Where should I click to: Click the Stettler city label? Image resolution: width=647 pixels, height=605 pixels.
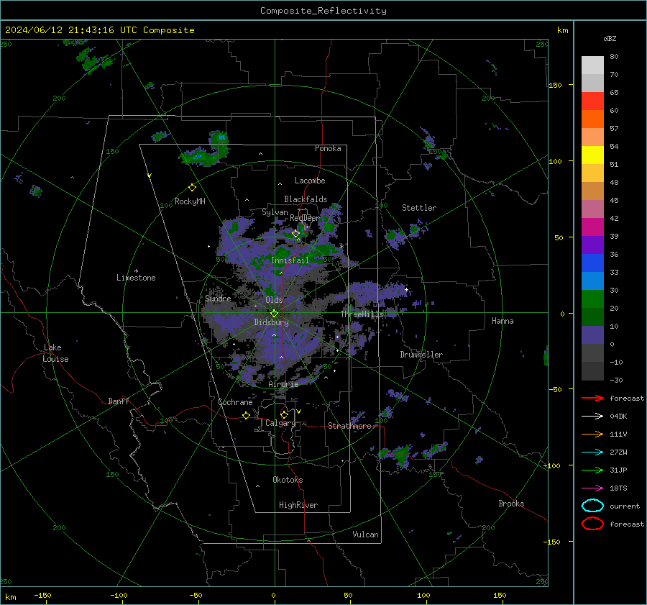419,208
